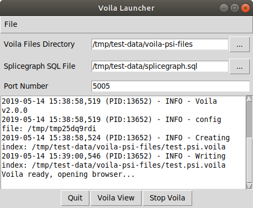Click the log scrollbar up arrow
The height and width of the screenshot is (208, 253).
coord(249,99)
